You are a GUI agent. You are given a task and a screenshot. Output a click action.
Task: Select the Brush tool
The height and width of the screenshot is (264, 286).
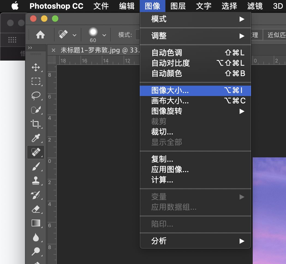pos(36,167)
